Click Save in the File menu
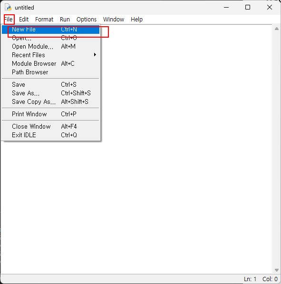 (50, 85)
